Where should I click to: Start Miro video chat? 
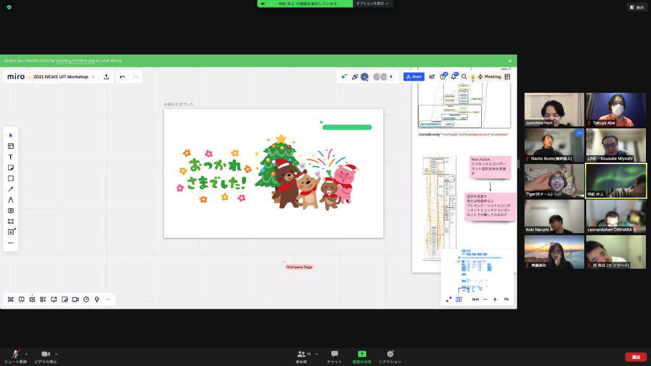[x=76, y=299]
